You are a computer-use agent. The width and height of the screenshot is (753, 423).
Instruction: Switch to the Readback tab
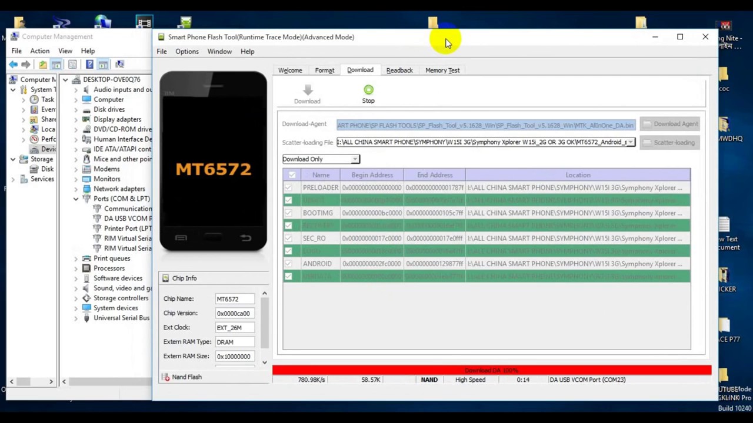tap(399, 70)
